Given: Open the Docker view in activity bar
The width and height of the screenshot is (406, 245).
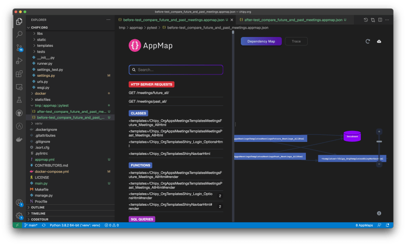Looking at the screenshot, I should pos(19,139).
